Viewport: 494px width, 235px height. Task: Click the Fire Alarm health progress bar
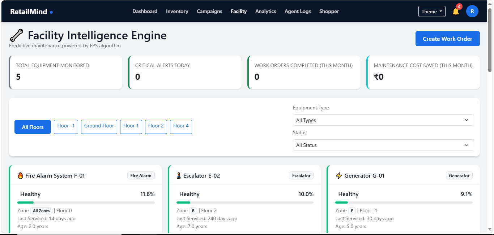(x=86, y=203)
